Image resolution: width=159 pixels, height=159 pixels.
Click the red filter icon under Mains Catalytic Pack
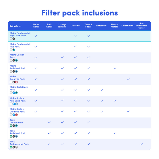click(16, 82)
